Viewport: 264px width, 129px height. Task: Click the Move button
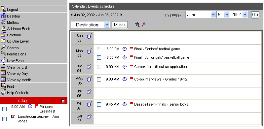(120, 25)
